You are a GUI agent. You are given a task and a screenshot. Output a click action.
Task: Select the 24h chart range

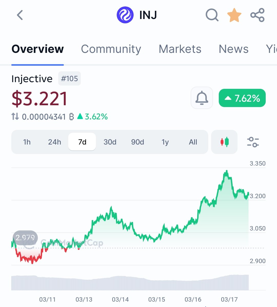(55, 142)
